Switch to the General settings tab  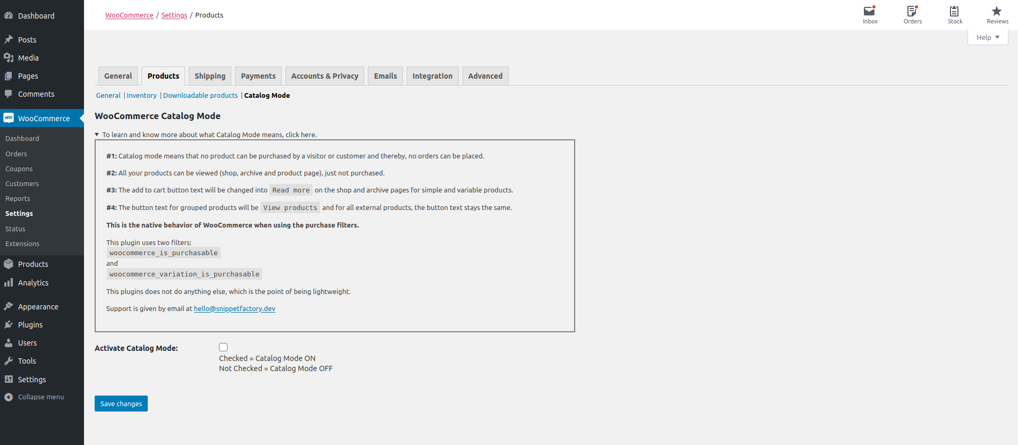tap(118, 76)
